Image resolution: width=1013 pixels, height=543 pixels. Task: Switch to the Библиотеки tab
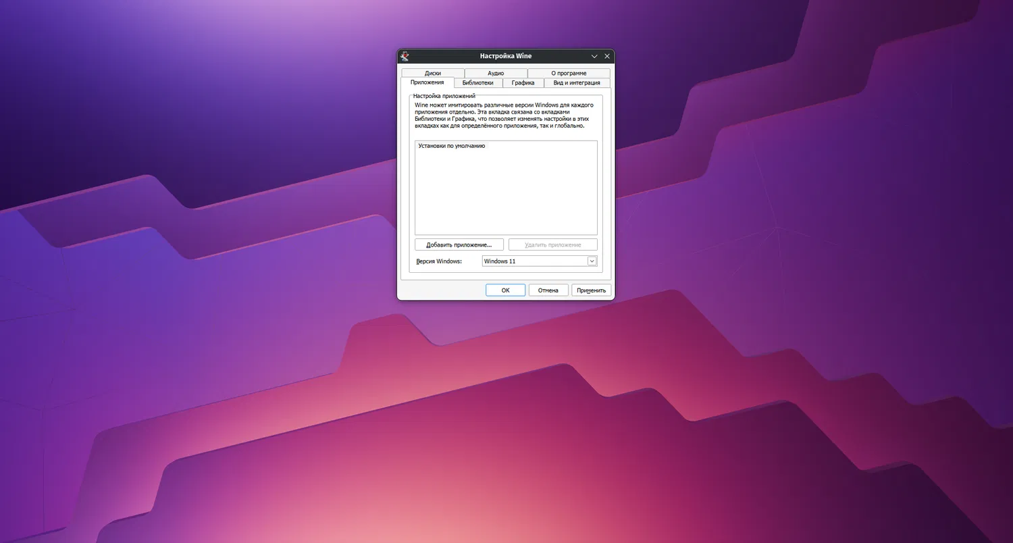click(479, 82)
